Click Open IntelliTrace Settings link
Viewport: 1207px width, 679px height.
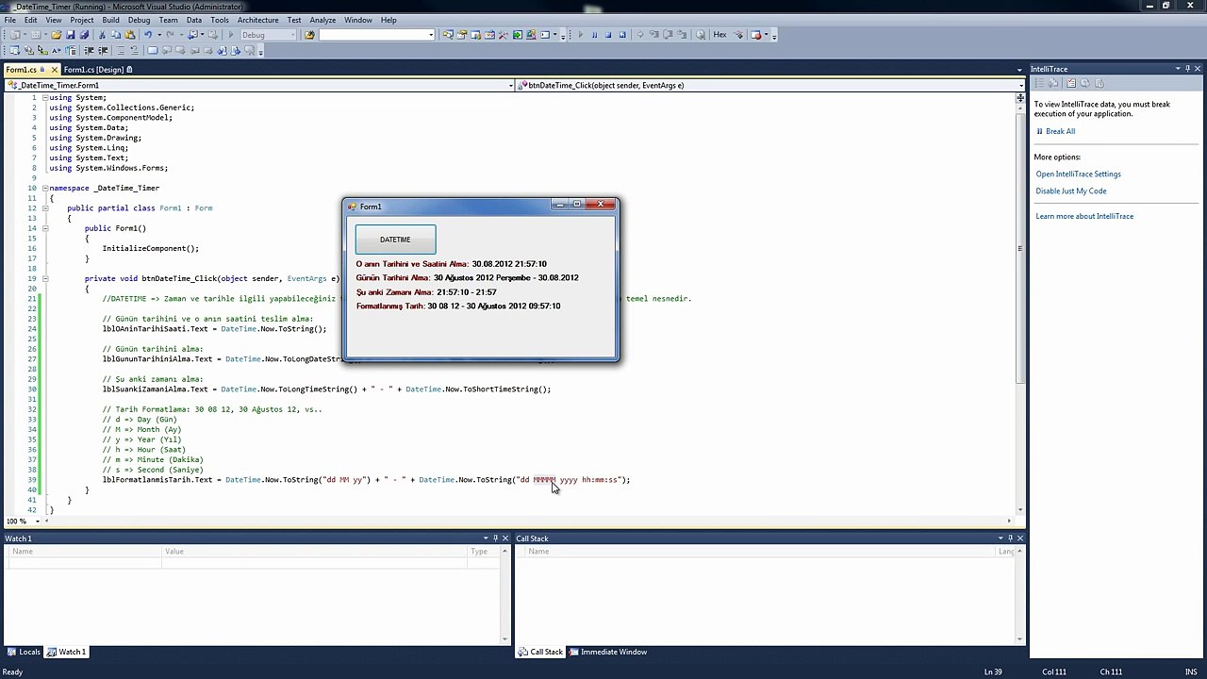pyautogui.click(x=1078, y=174)
